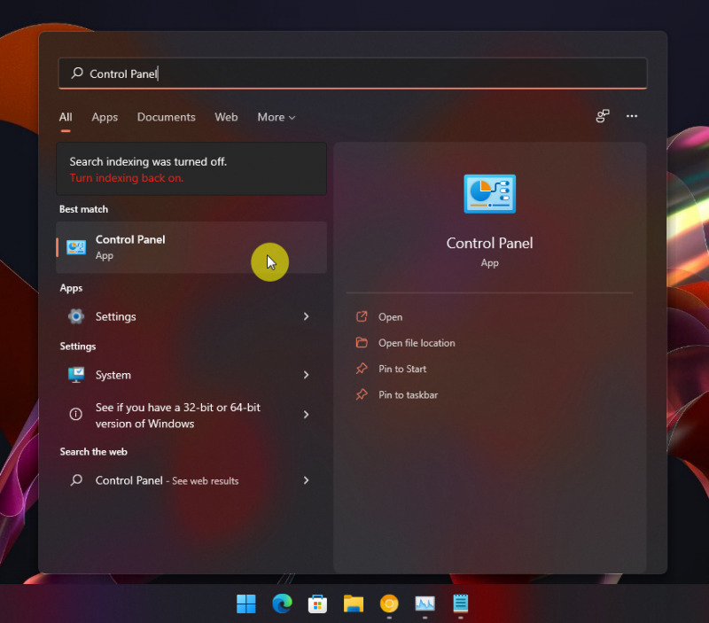The image size is (709, 623).
Task: Select the All tab
Action: (x=66, y=117)
